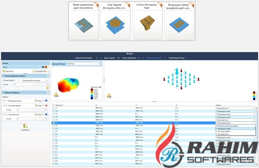
Task: Click Assign button for Fan beam pattern
Action: [38, 105]
